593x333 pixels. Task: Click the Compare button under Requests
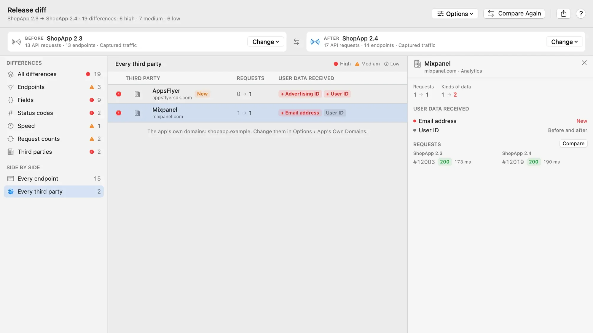(573, 144)
